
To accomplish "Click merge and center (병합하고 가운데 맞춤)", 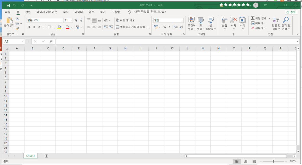I will 130,27.
